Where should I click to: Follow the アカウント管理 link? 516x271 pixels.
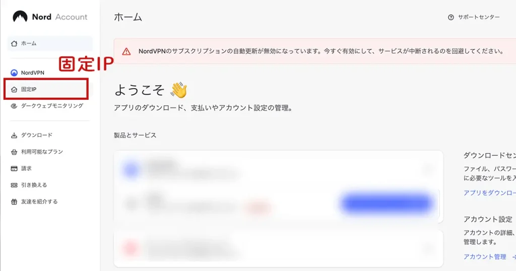[x=485, y=256]
